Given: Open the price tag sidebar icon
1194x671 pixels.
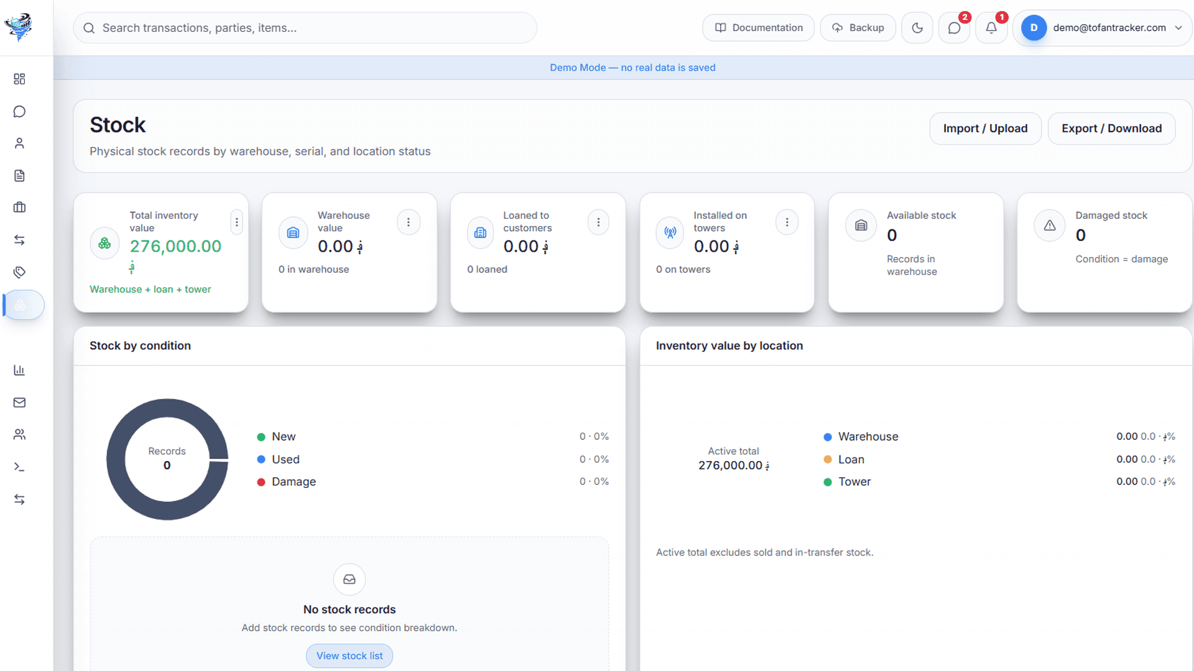Looking at the screenshot, I should point(19,272).
